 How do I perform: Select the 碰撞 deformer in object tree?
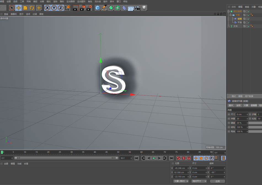coord(240,19)
